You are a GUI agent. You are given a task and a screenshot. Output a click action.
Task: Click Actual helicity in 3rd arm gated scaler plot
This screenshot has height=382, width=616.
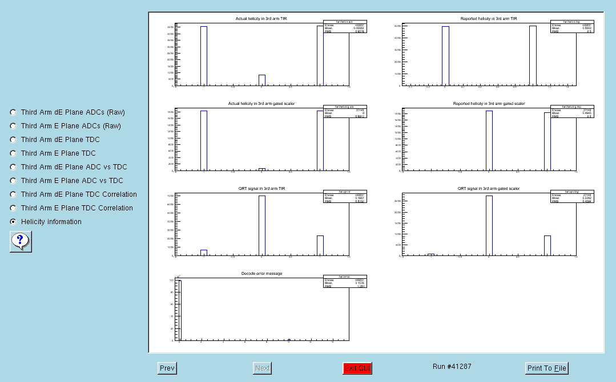262,140
